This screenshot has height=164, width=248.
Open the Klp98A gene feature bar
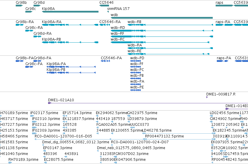click(x=70, y=12)
